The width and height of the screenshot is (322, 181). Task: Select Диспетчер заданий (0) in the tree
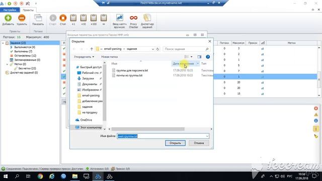coord(24,72)
